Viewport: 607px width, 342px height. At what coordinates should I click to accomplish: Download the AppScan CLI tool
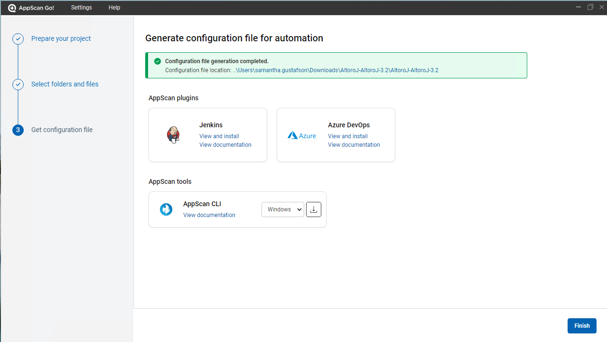(x=314, y=209)
